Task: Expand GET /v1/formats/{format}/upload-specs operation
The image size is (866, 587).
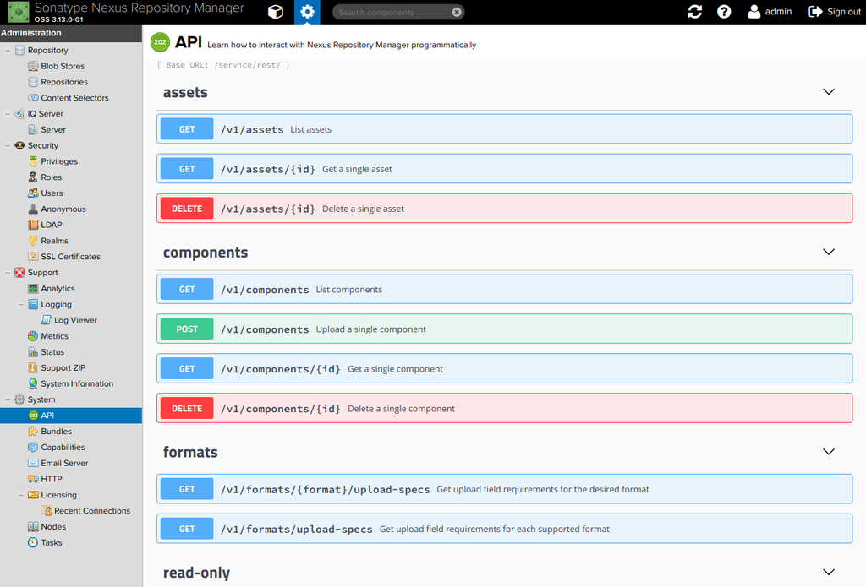Action: tap(504, 489)
